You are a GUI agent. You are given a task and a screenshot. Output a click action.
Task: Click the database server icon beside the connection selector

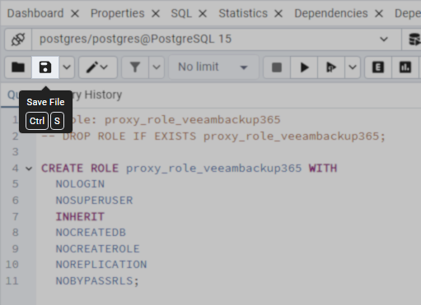click(x=414, y=39)
